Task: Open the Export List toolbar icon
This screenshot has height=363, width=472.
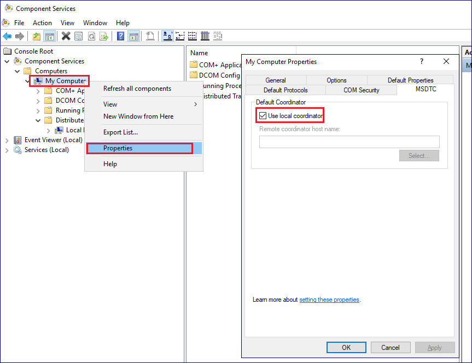Action: [x=104, y=36]
